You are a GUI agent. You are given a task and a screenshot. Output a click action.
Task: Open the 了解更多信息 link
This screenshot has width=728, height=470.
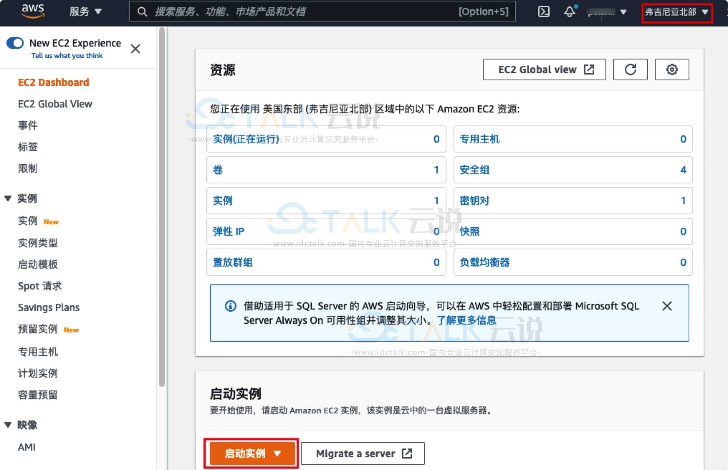click(x=466, y=320)
